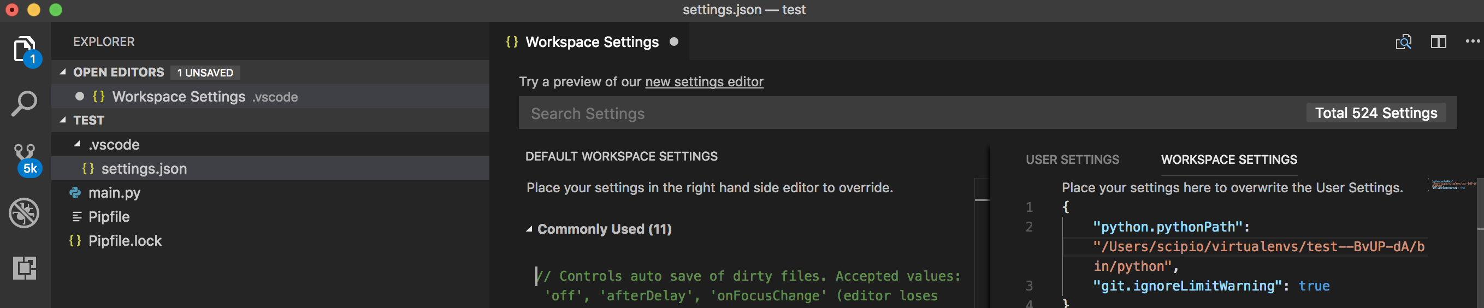
Task: Collapse the TEST folder section
Action: [63, 120]
